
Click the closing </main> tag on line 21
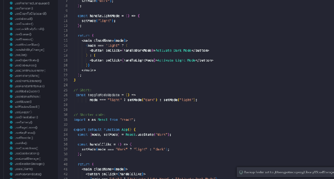[89, 70]
